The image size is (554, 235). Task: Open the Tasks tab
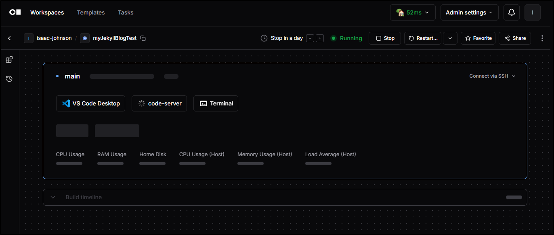point(126,12)
